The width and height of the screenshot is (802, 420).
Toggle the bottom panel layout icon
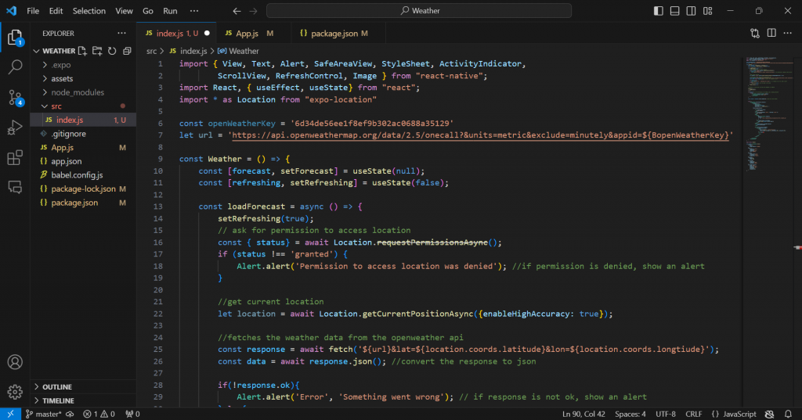674,11
